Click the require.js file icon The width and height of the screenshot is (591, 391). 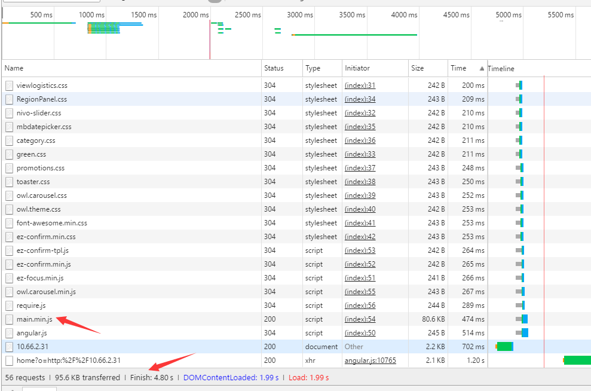pos(10,306)
